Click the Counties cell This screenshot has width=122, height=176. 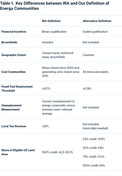click(88, 55)
